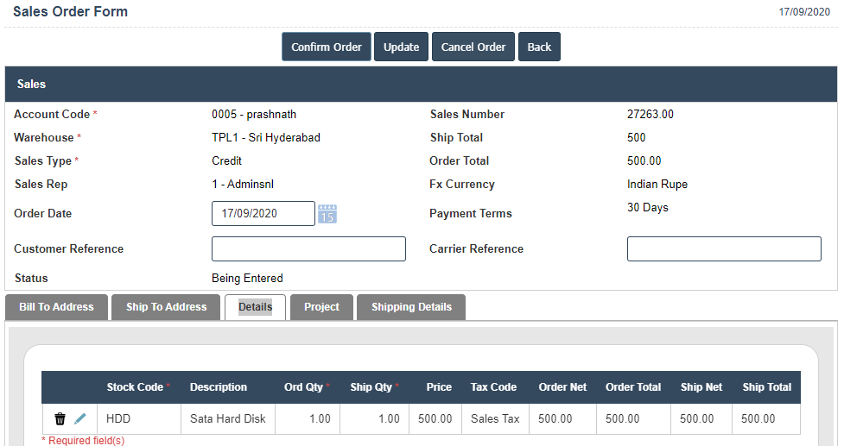Select the Details tab

255,307
